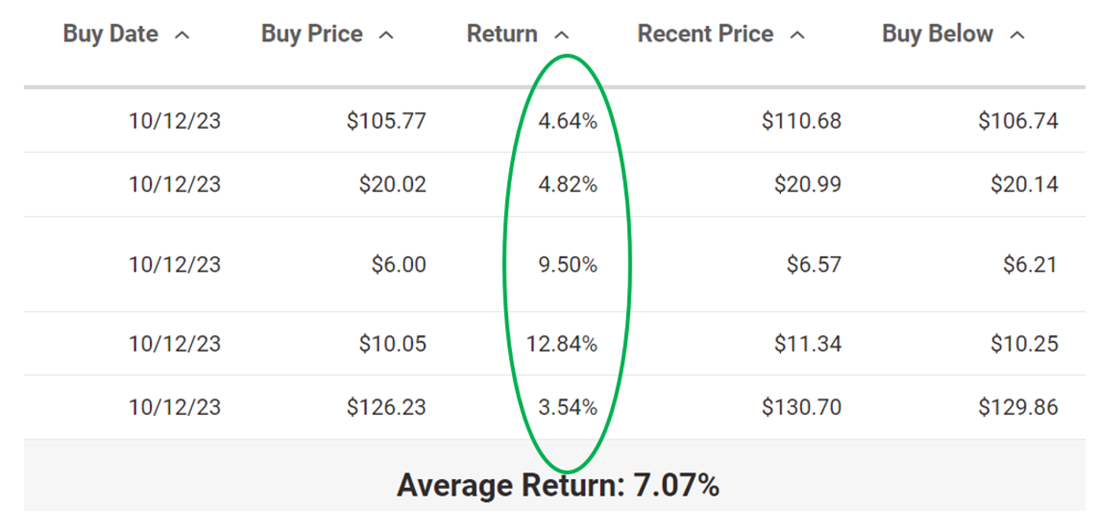1097x527 pixels.
Task: Click the $129.86 buy below value
Action: [1018, 407]
